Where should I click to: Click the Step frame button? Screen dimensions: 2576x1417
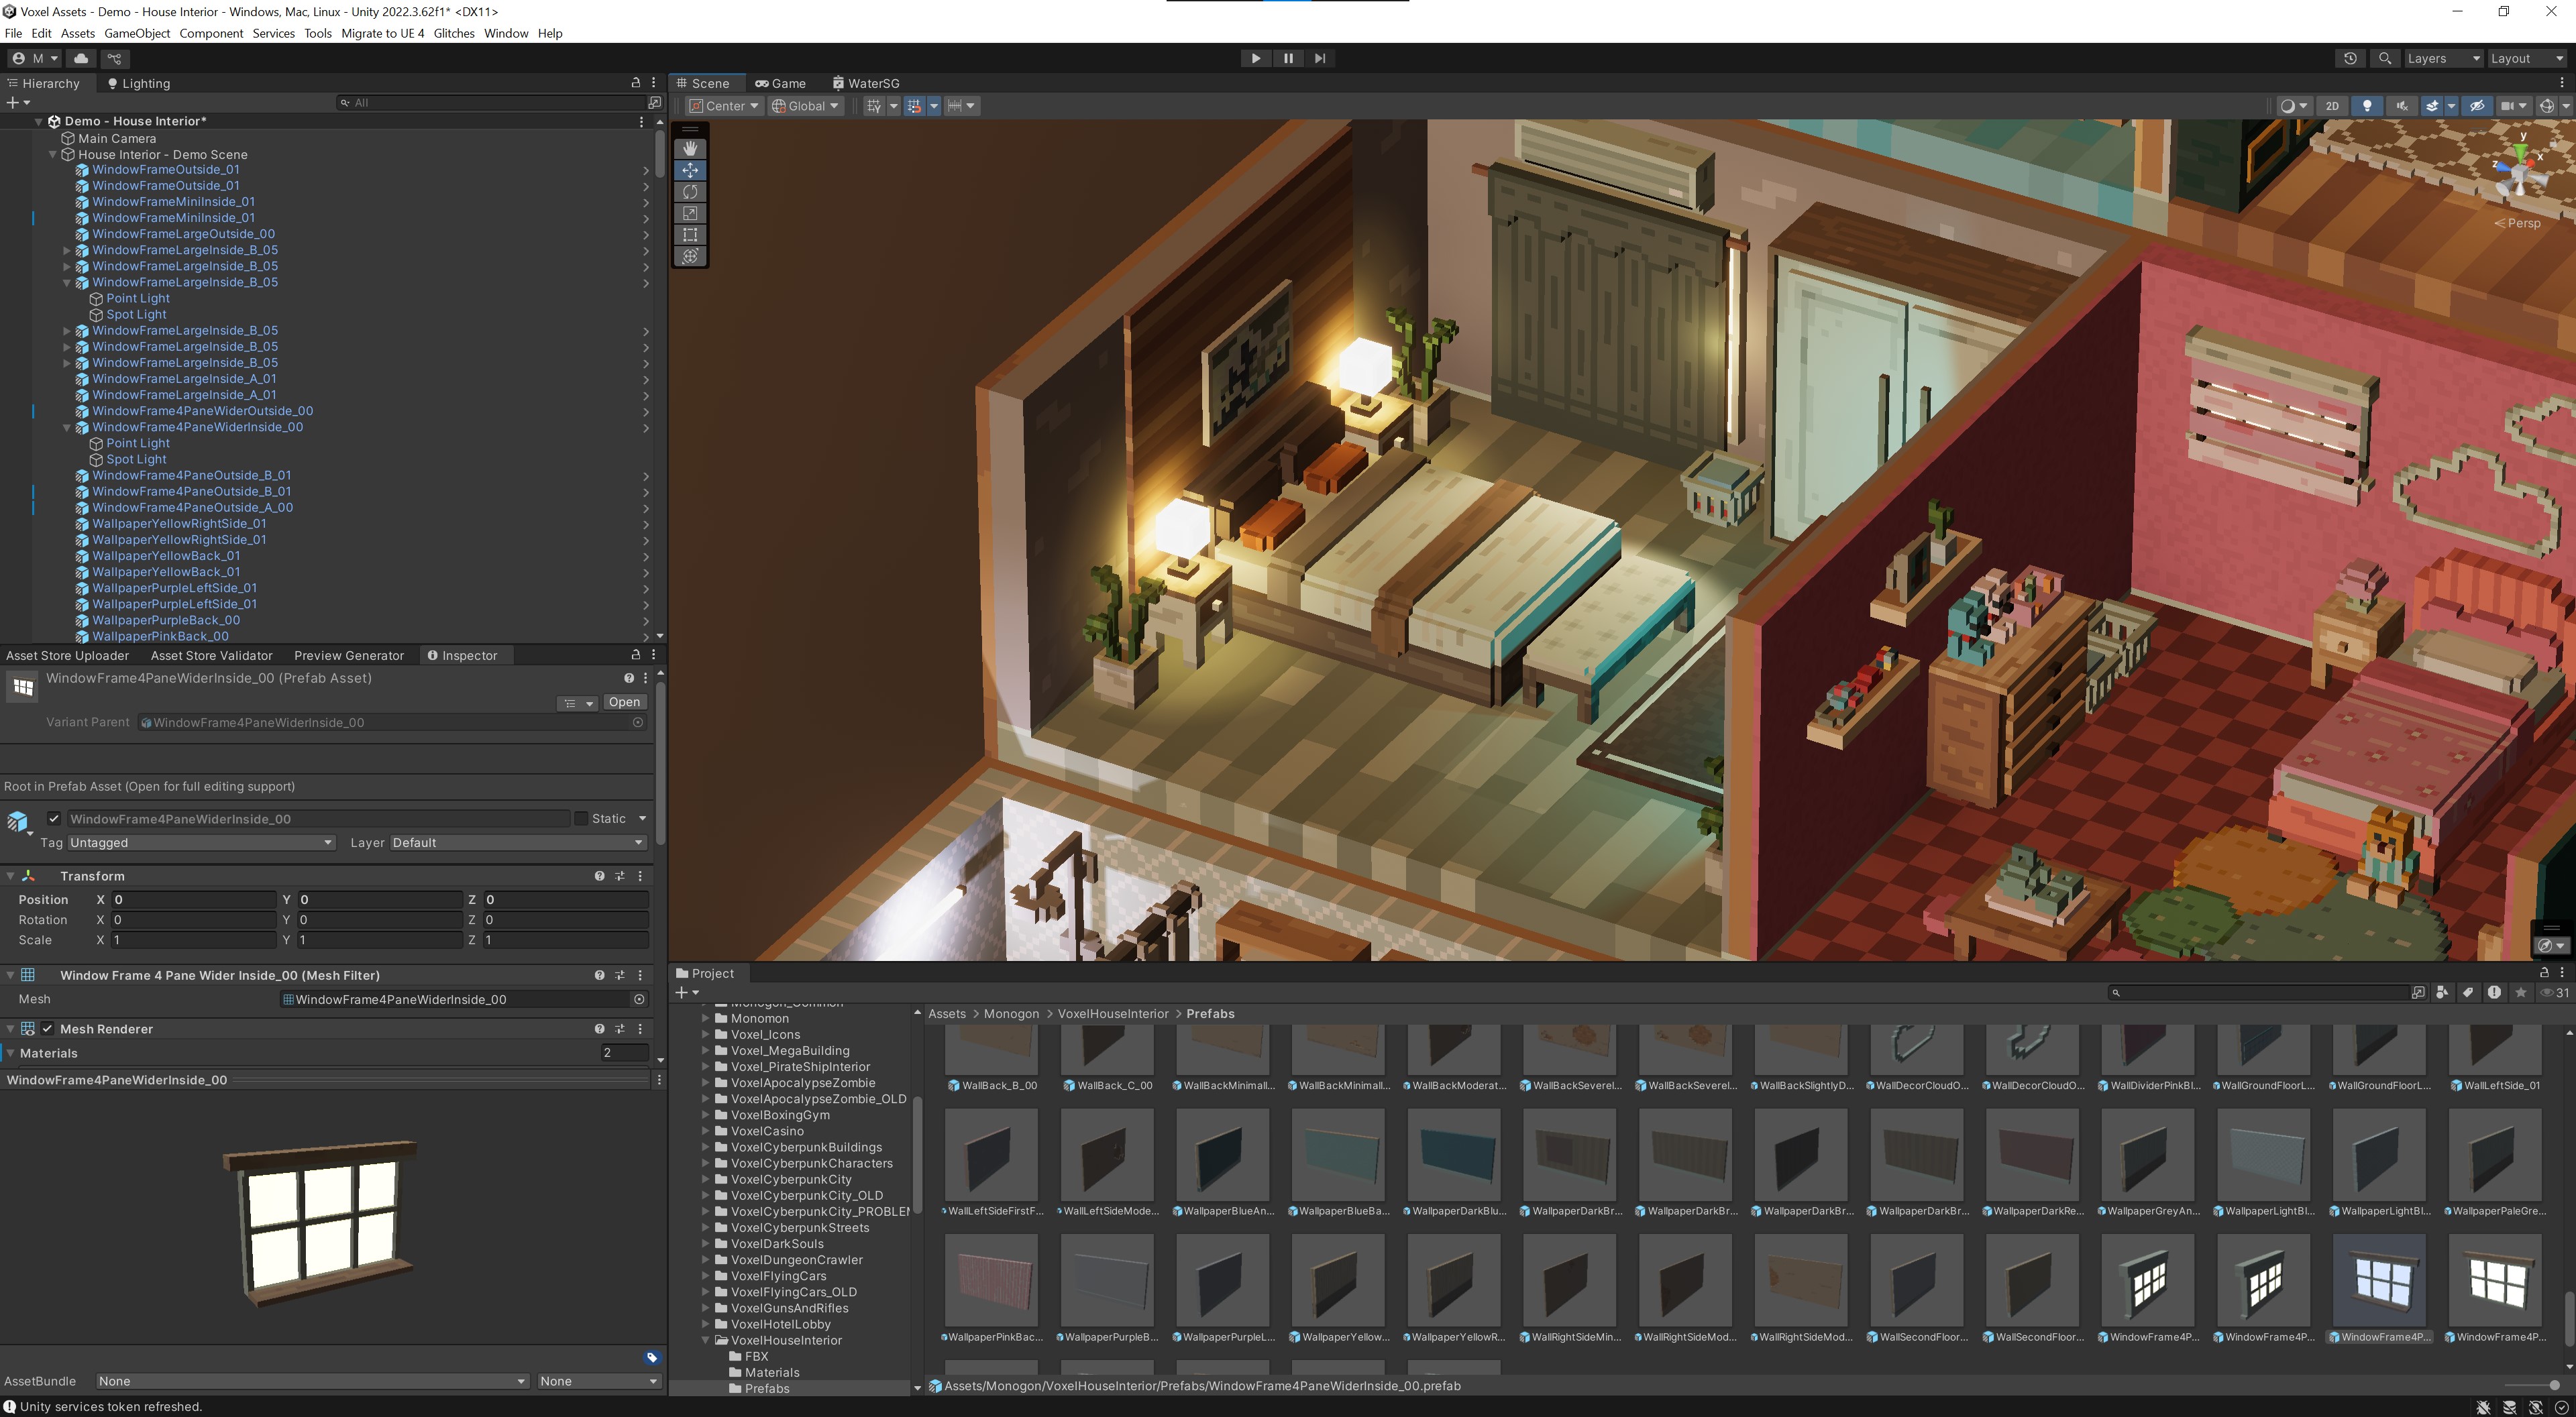(1320, 58)
